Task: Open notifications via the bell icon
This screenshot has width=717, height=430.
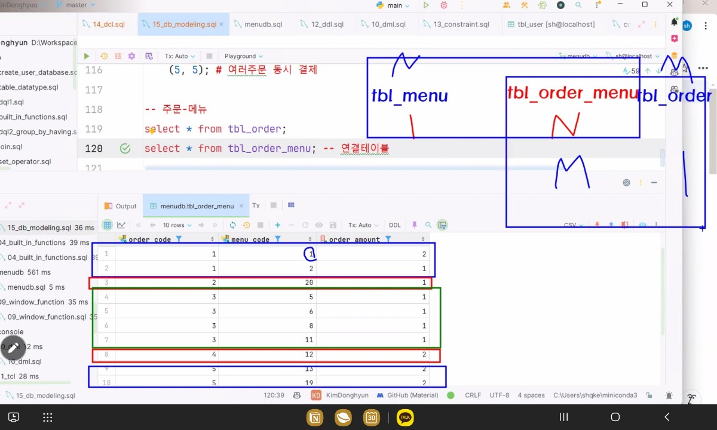Action: (x=675, y=21)
